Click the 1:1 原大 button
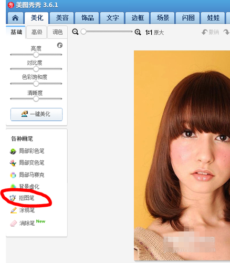This screenshot has height=263, width=230. tap(154, 33)
